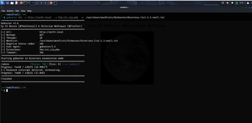The height and width of the screenshot is (123, 252).
Task: Click the Negative Status codes 404 line
Action: coord(22,44)
